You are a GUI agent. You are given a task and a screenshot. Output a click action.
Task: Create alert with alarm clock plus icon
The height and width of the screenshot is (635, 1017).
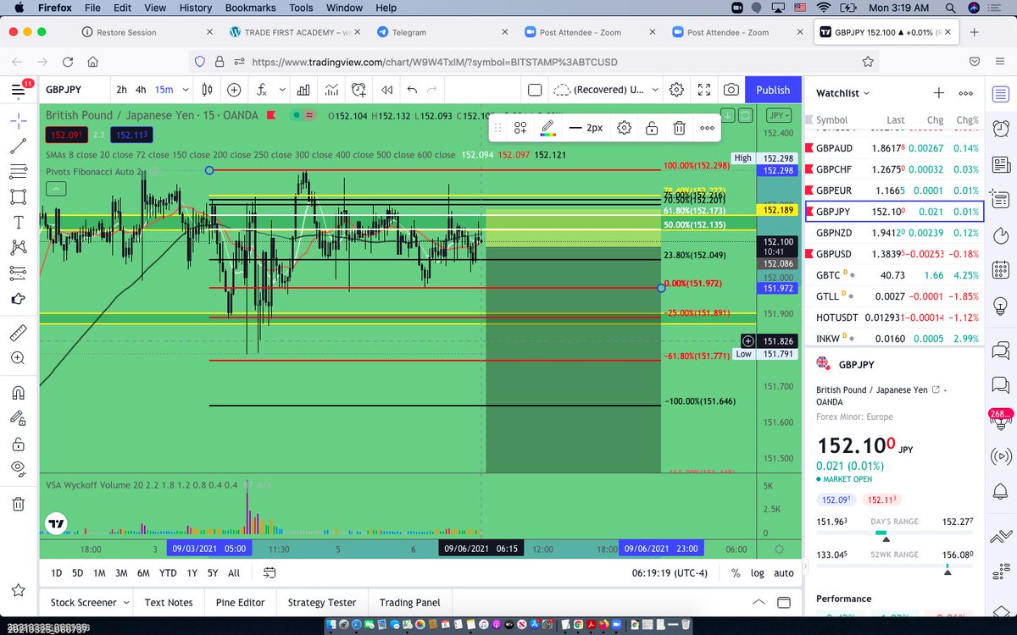[359, 90]
